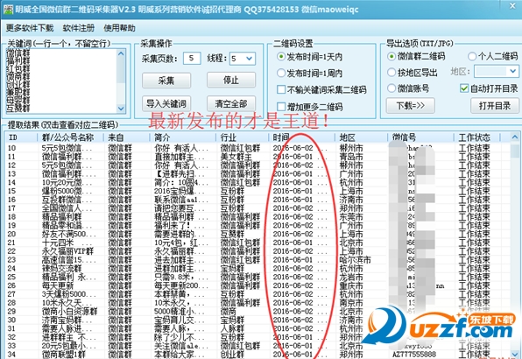Sort by 群/公众号名称 column header
This screenshot has width=522, height=359.
tap(70, 137)
